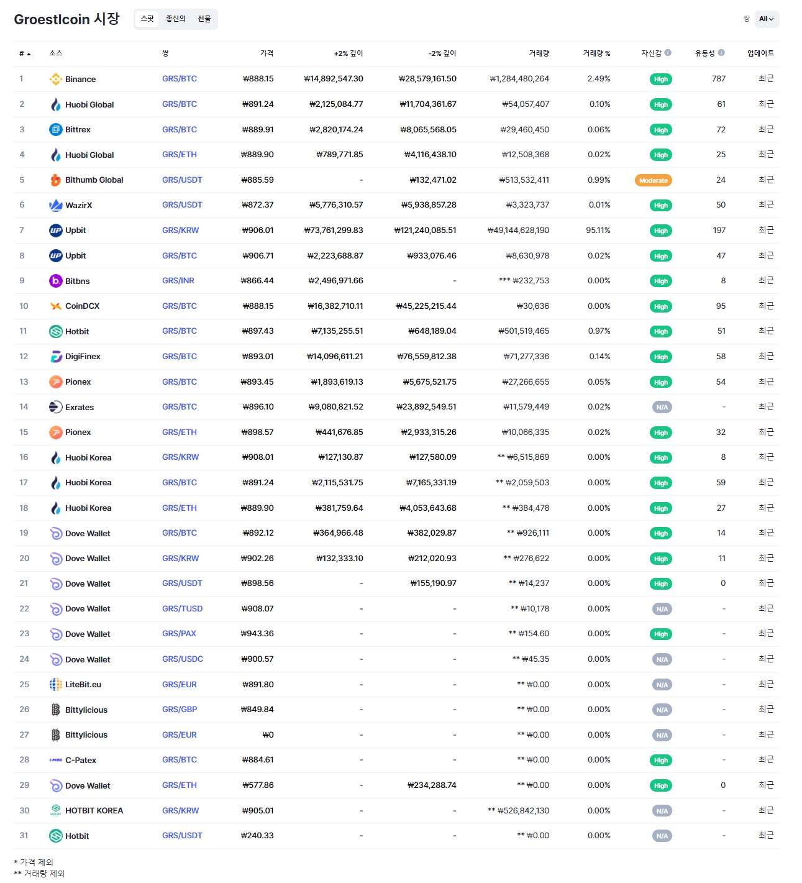Click Upbit logo in GRS/KRW row
This screenshot has height=883, width=802.
click(55, 231)
